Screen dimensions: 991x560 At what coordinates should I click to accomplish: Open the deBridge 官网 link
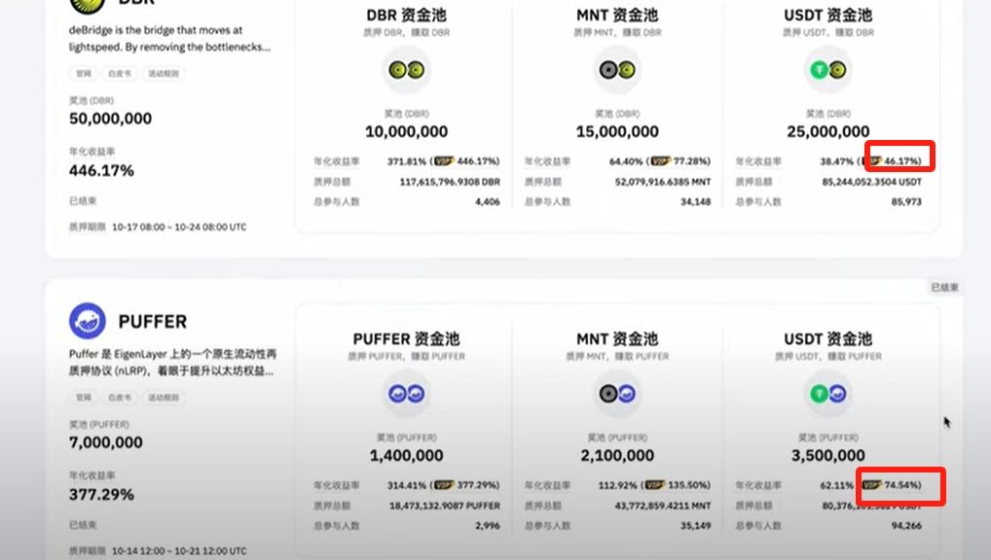85,73
